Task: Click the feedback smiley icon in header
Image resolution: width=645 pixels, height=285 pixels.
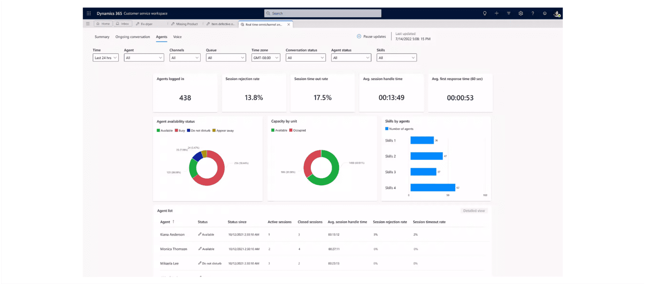Action: point(545,13)
